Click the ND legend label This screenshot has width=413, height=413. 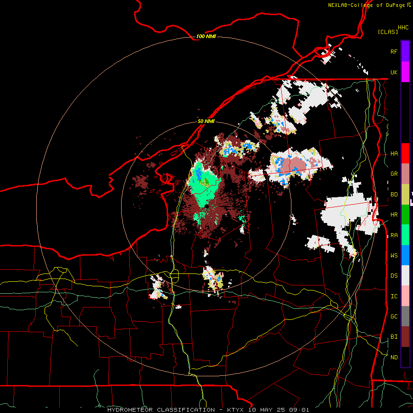coord(394,357)
